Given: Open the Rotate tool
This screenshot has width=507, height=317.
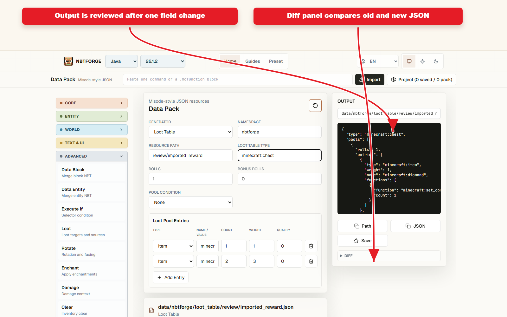Looking at the screenshot, I should pos(92,251).
